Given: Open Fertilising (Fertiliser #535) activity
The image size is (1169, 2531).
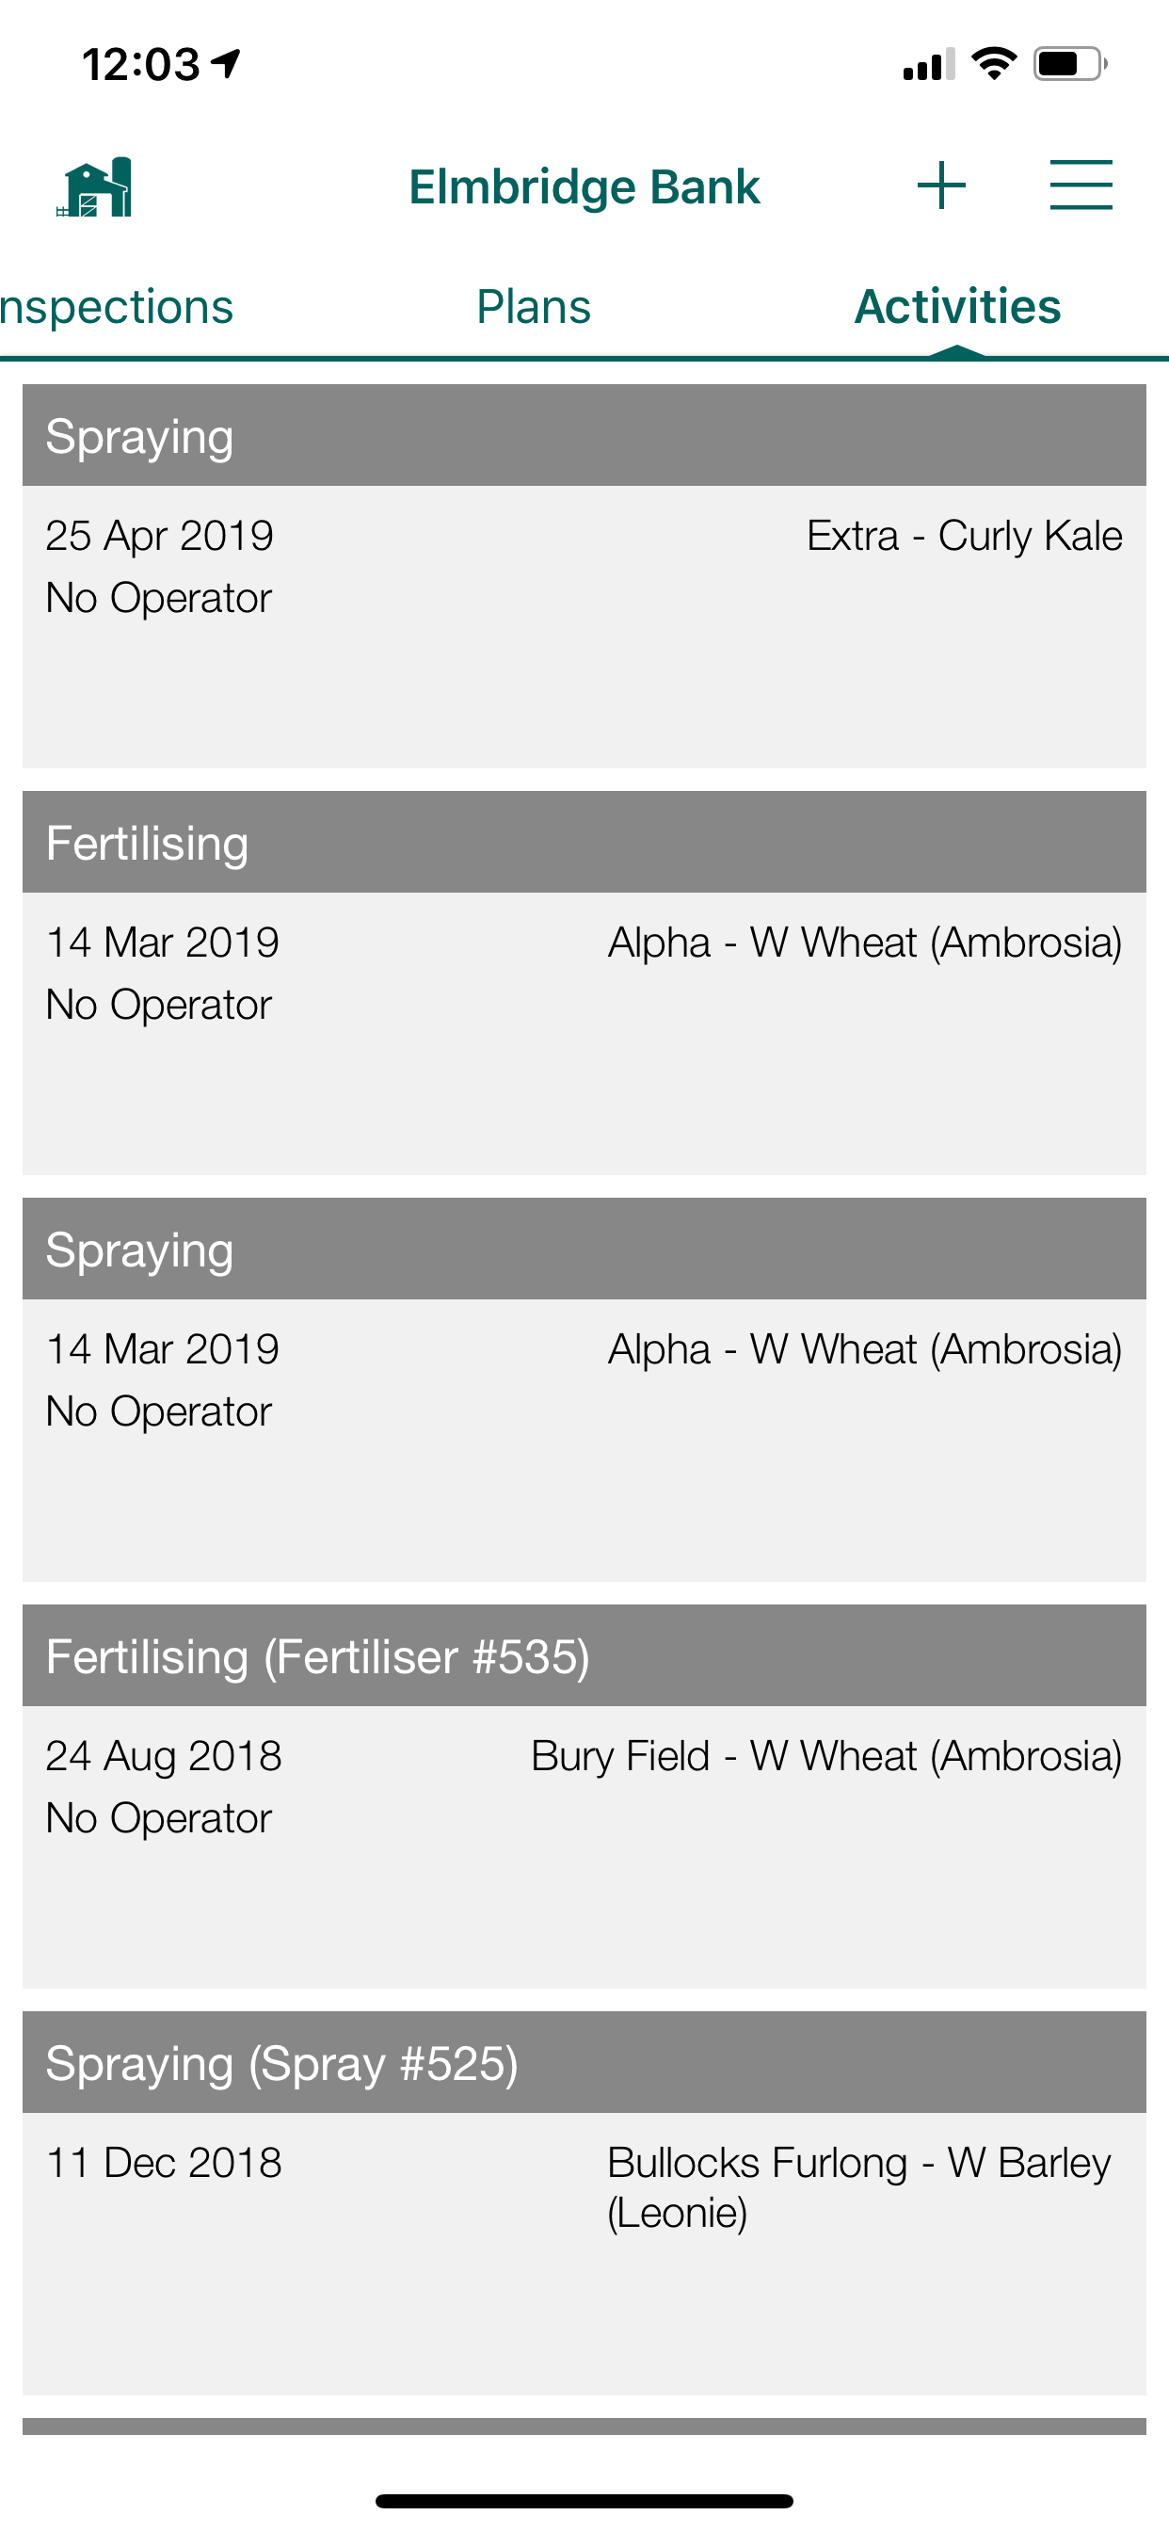Looking at the screenshot, I should pos(584,1796).
